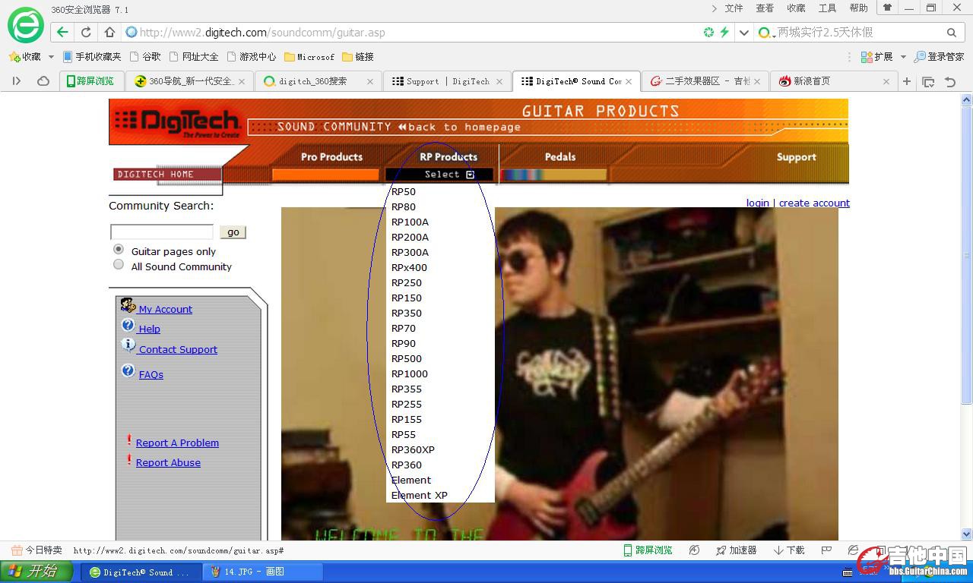This screenshot has width=973, height=583.
Task: Select the Guitar pages only radio button
Action: [x=119, y=250]
